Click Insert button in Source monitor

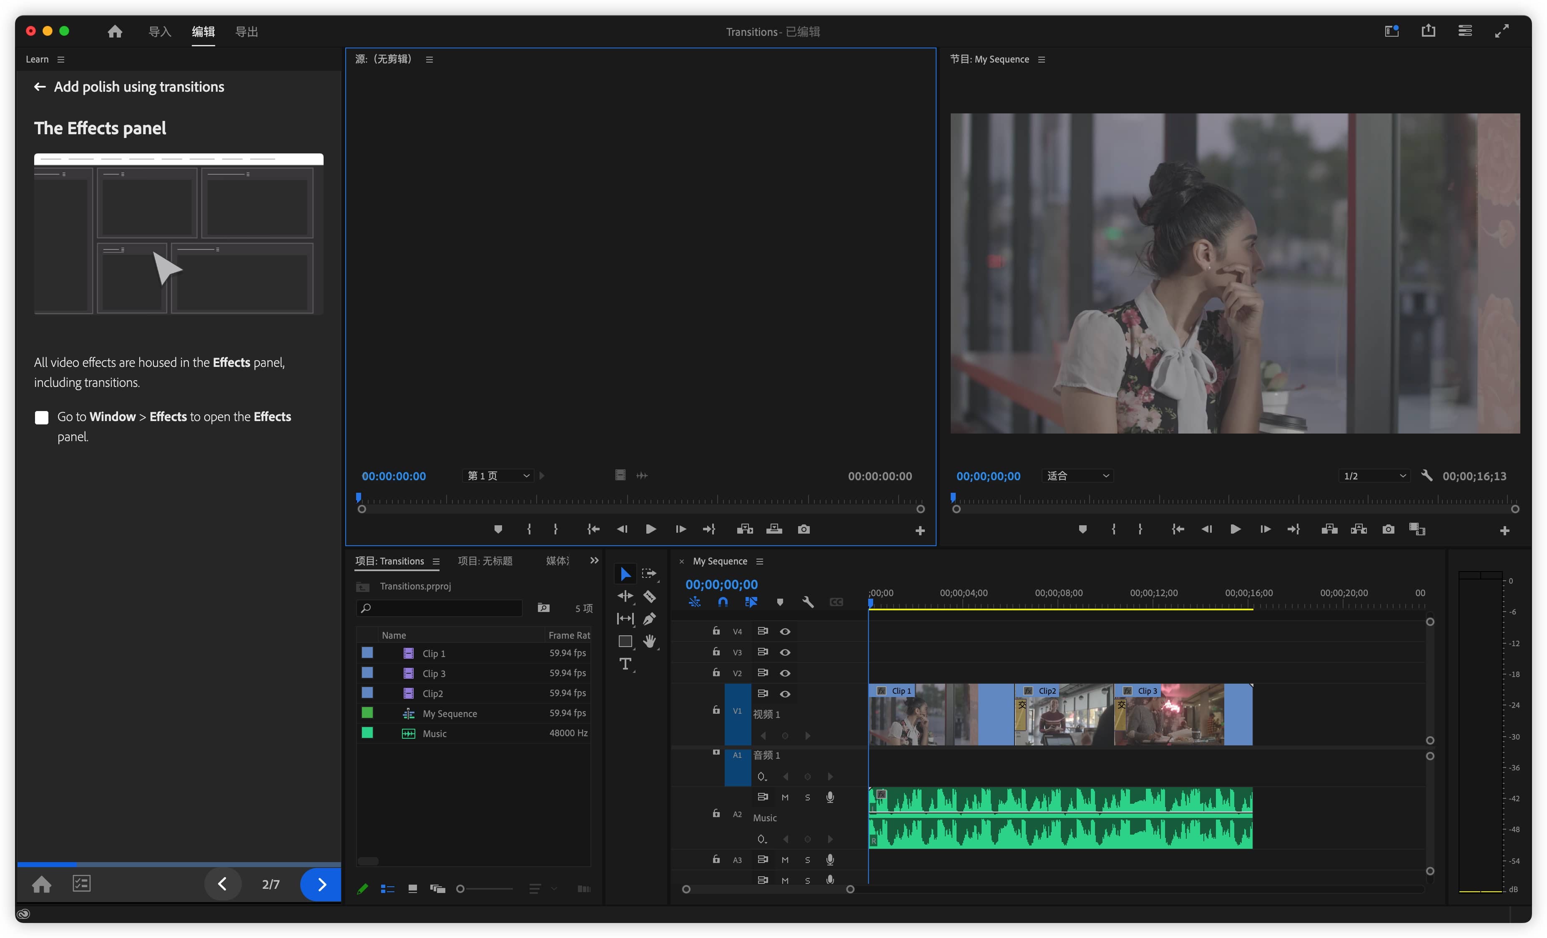(745, 529)
